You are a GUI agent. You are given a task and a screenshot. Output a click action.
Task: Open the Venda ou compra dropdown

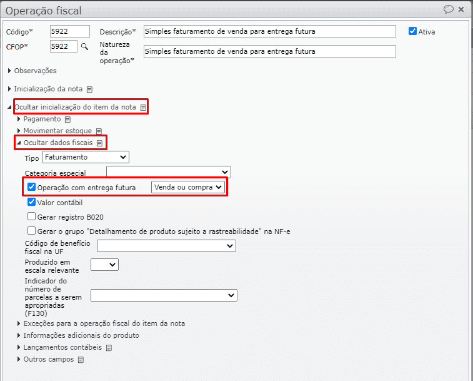[x=187, y=187]
